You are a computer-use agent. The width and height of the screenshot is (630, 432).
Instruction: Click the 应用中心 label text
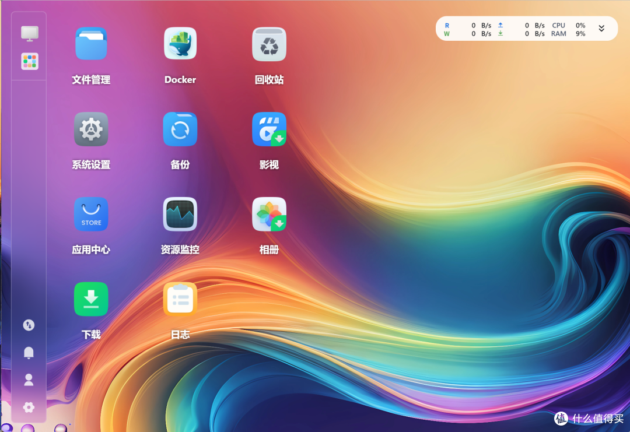(x=91, y=250)
